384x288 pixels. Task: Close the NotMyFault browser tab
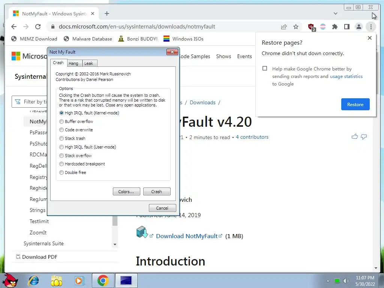pyautogui.click(x=93, y=14)
